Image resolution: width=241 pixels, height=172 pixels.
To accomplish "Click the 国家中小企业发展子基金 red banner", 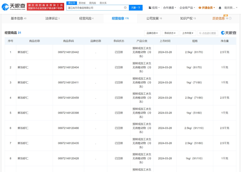I will (45, 7).
